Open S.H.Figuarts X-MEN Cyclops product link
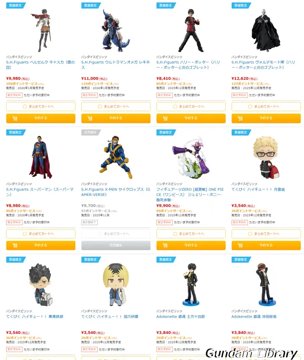This screenshot has height=360, width=304. point(115,192)
